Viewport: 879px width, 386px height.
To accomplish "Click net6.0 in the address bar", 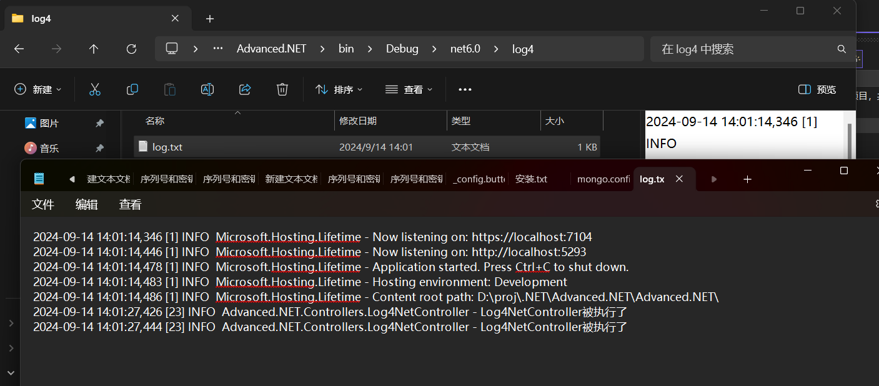I will (x=465, y=49).
